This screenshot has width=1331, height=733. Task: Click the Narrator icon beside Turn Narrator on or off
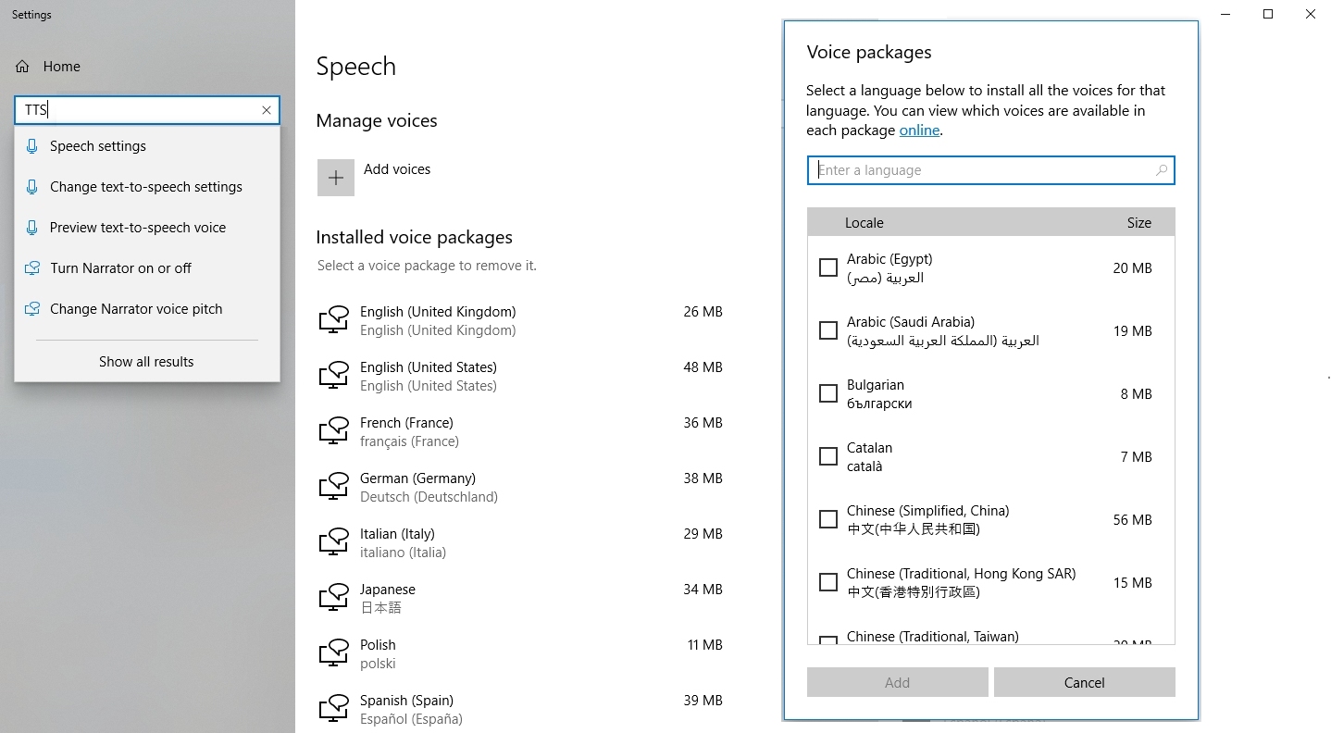tap(32, 268)
